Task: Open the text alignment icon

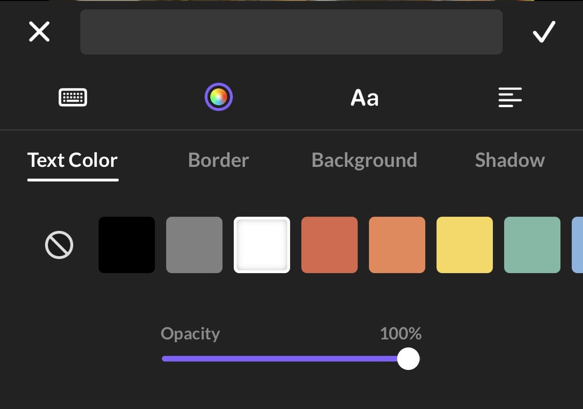Action: 510,97
